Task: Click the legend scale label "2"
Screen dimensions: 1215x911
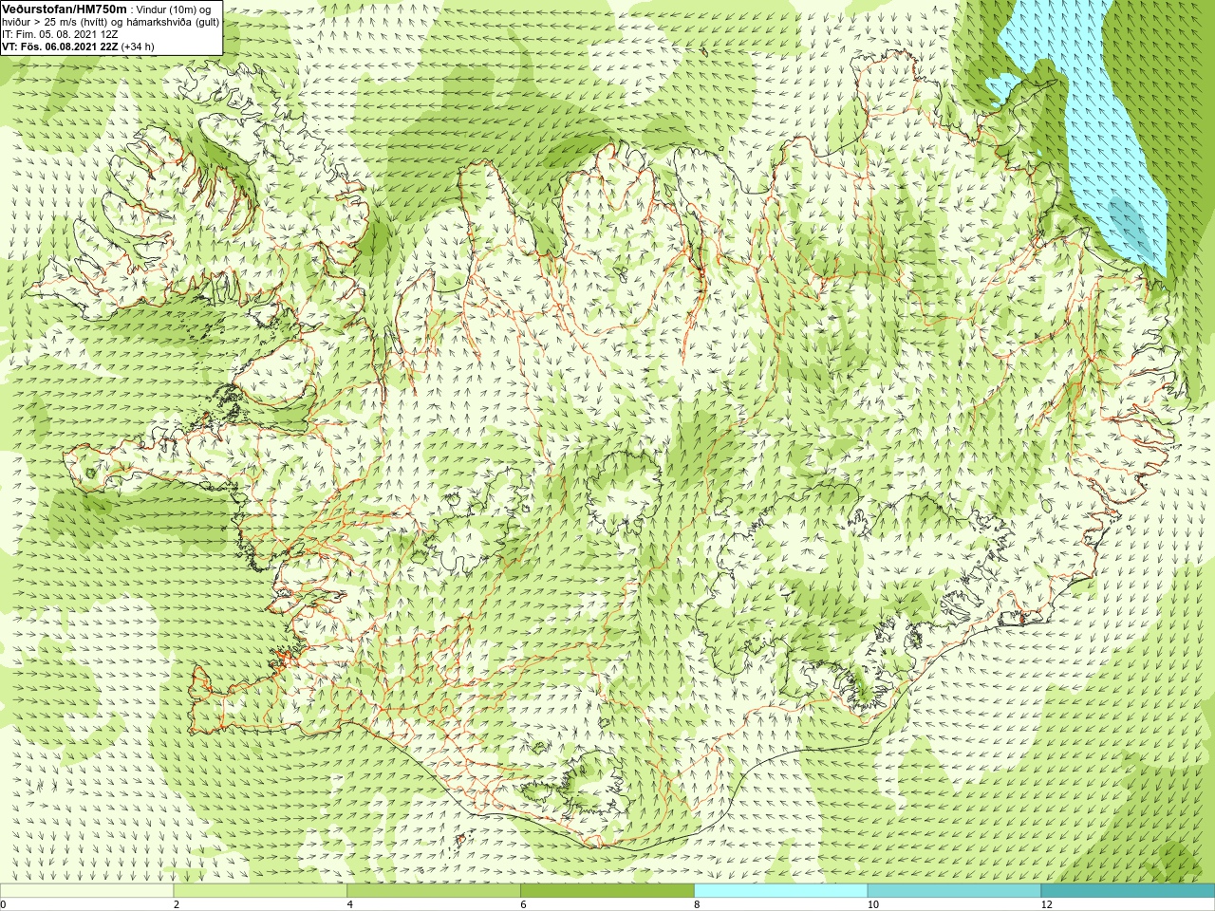Action: (177, 904)
